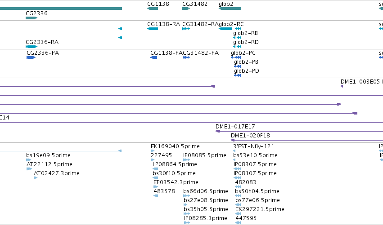Select the CG31482-PA protein arrows
Viewport: 383px width, 225px height.
point(186,57)
